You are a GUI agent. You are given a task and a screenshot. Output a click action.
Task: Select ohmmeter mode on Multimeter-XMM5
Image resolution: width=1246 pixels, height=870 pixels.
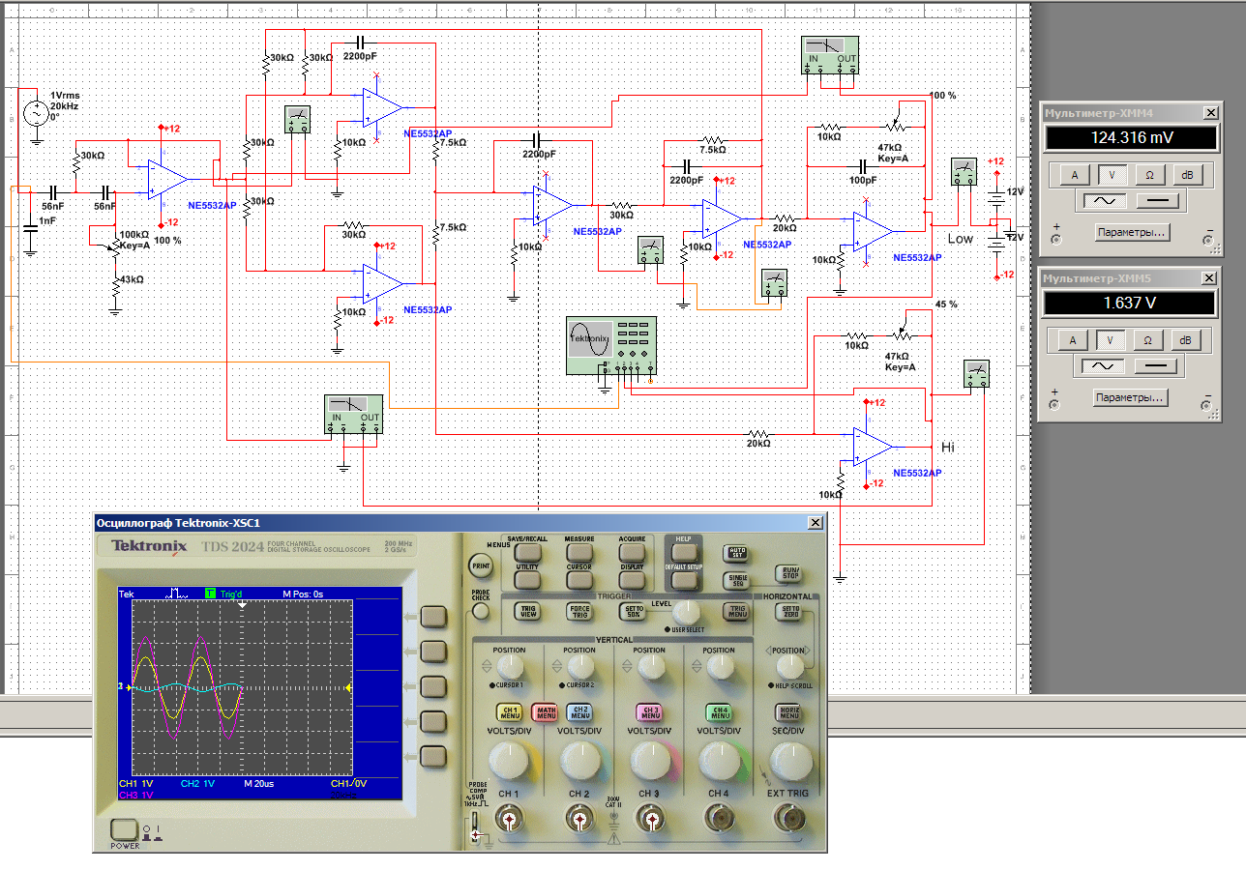[x=1147, y=340]
